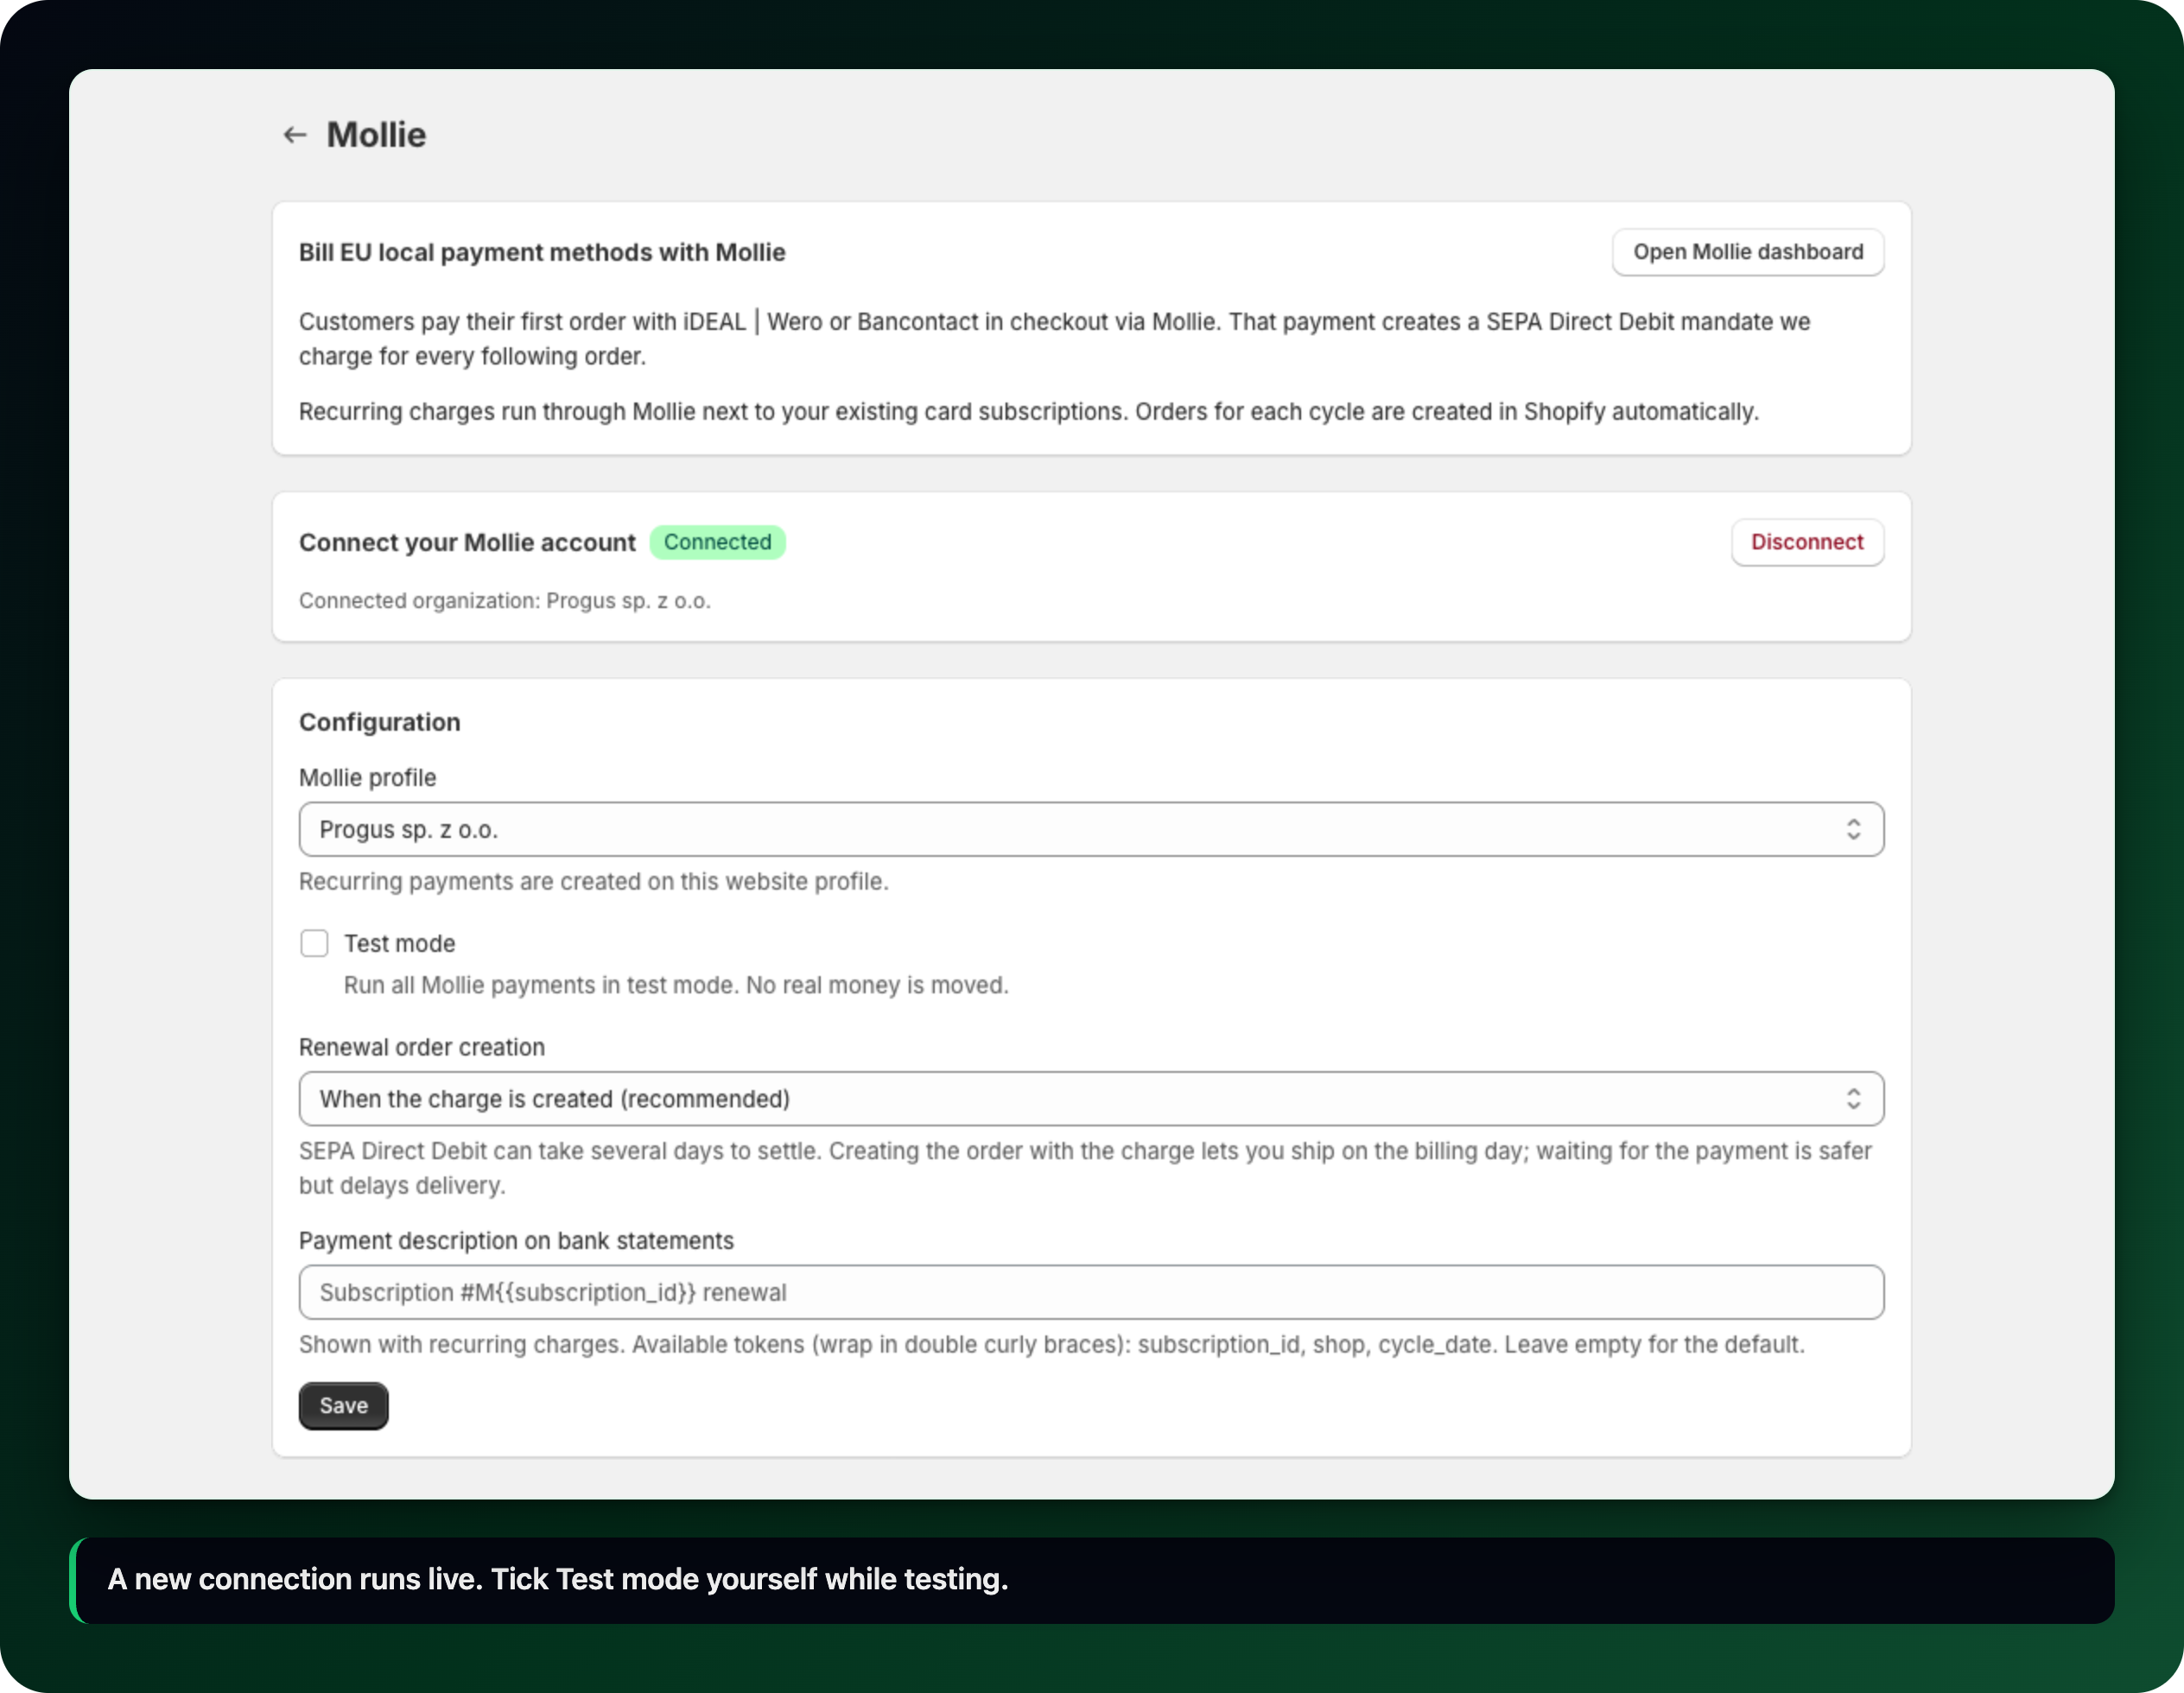
Task: Click the Configuration section heading
Action: (x=380, y=722)
